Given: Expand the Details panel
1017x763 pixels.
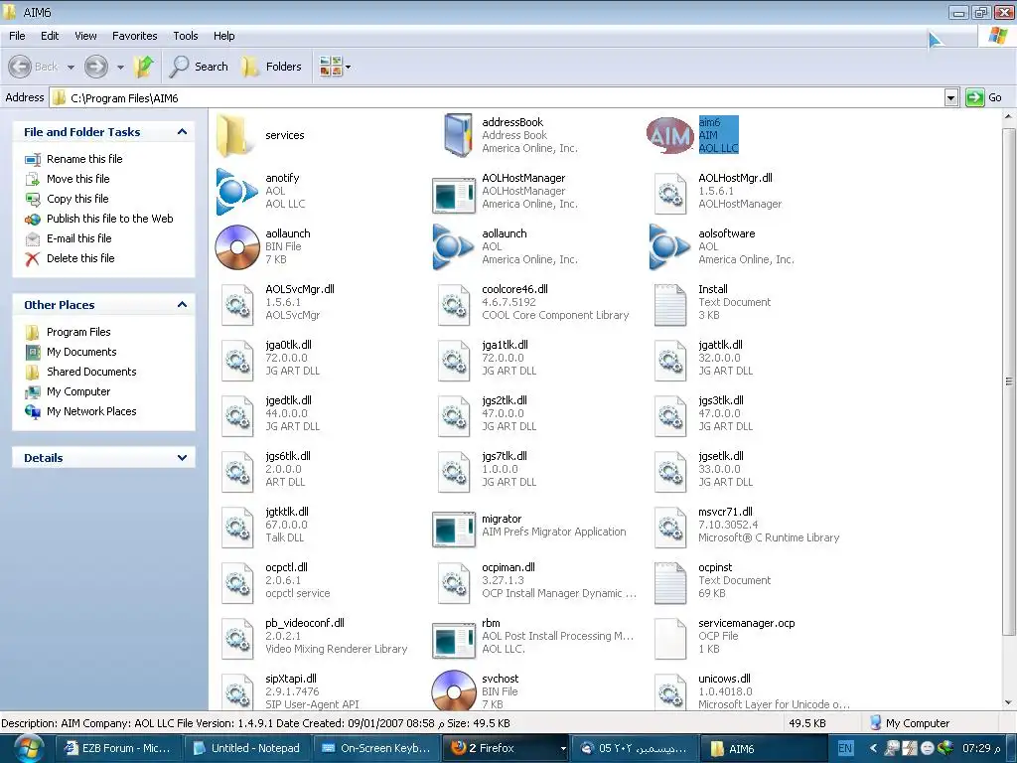Looking at the screenshot, I should pyautogui.click(x=183, y=457).
